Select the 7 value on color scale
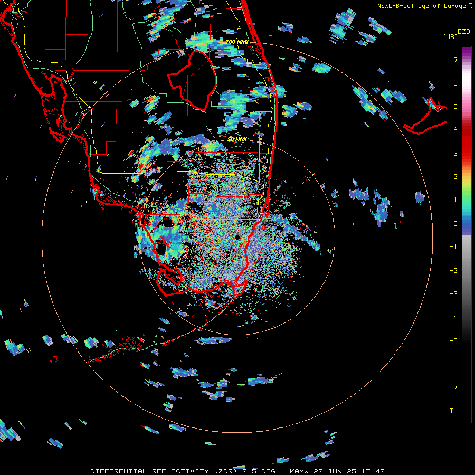This screenshot has height=475, width=475. [x=455, y=59]
